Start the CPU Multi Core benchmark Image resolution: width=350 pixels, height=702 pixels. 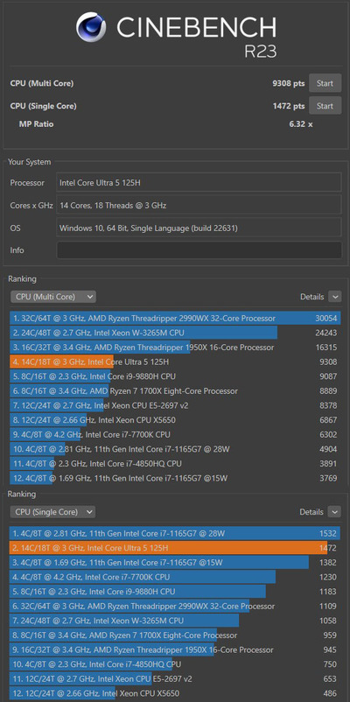[325, 83]
